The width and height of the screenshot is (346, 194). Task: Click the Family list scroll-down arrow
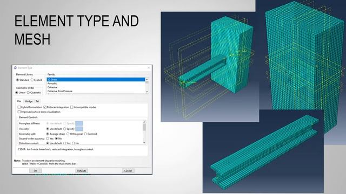pyautogui.click(x=147, y=92)
